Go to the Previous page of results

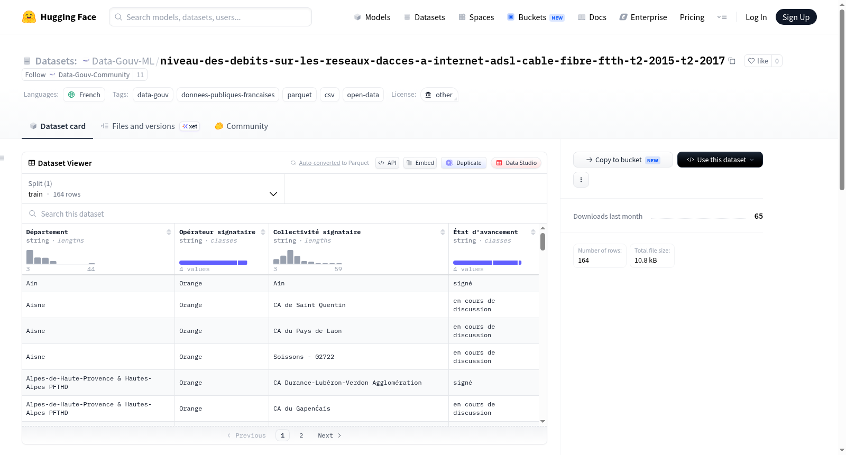coord(246,435)
